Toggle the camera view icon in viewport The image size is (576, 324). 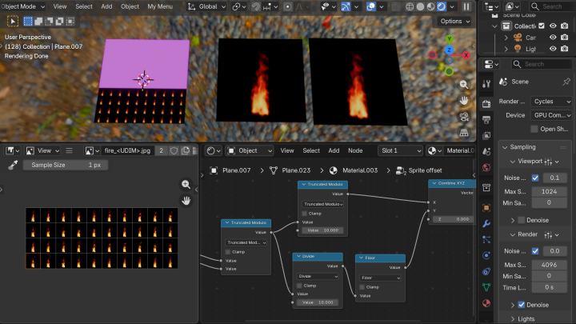click(x=464, y=117)
